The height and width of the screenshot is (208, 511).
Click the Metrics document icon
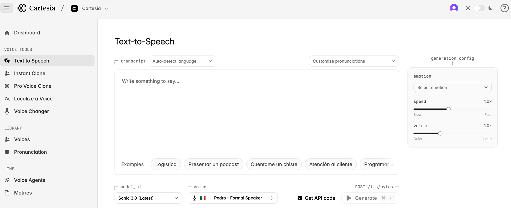coord(7,193)
